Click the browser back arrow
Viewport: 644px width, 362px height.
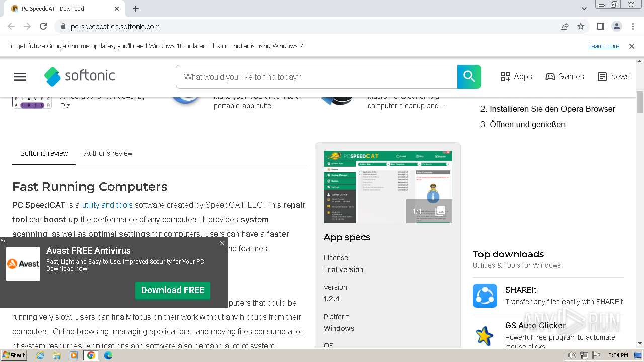point(11,26)
